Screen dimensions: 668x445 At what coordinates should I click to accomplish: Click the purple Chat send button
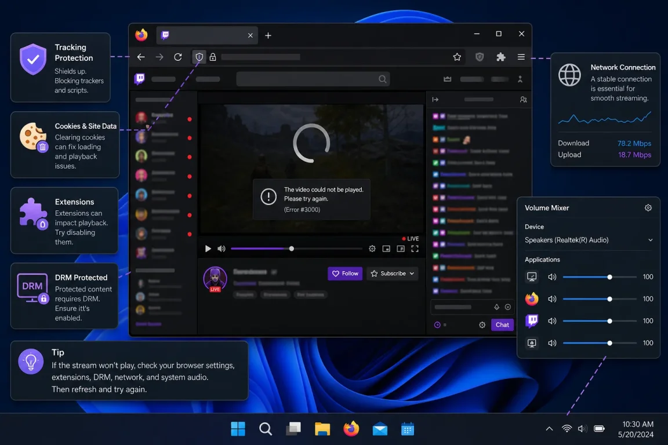coord(502,325)
